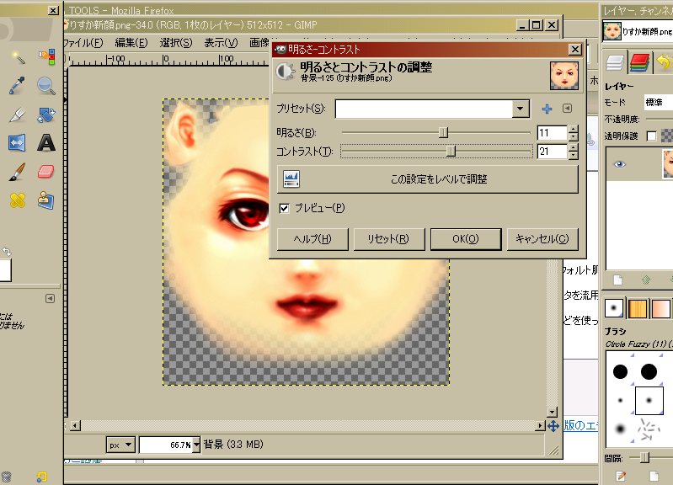Open the layer mode dropdown
673x485 pixels.
(x=658, y=102)
